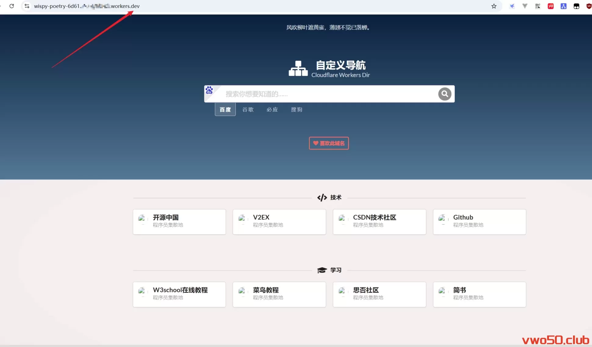Reload the page

[x=12, y=6]
